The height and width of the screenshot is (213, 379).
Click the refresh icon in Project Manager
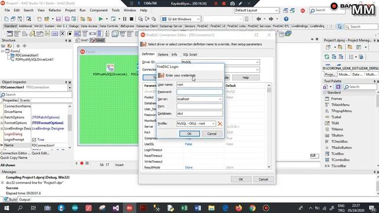pos(327,57)
